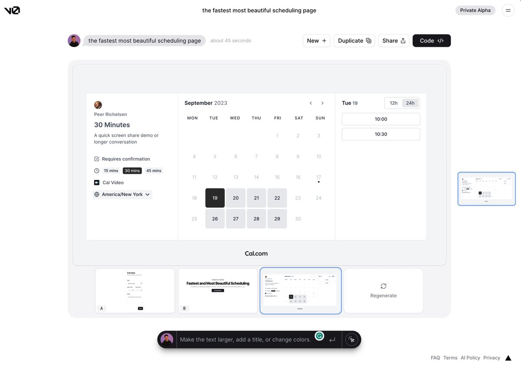Click the Vercel triangle logo
The height and width of the screenshot is (365, 521).
pos(508,358)
